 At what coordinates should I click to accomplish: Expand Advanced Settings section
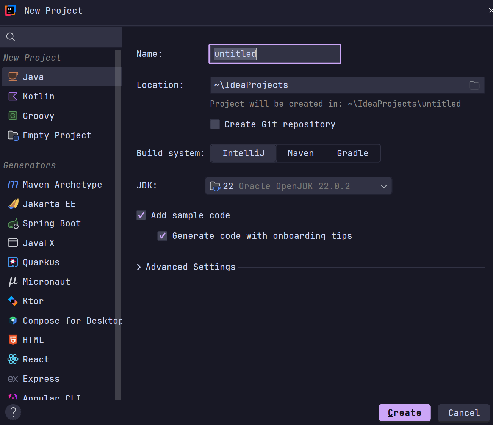139,267
